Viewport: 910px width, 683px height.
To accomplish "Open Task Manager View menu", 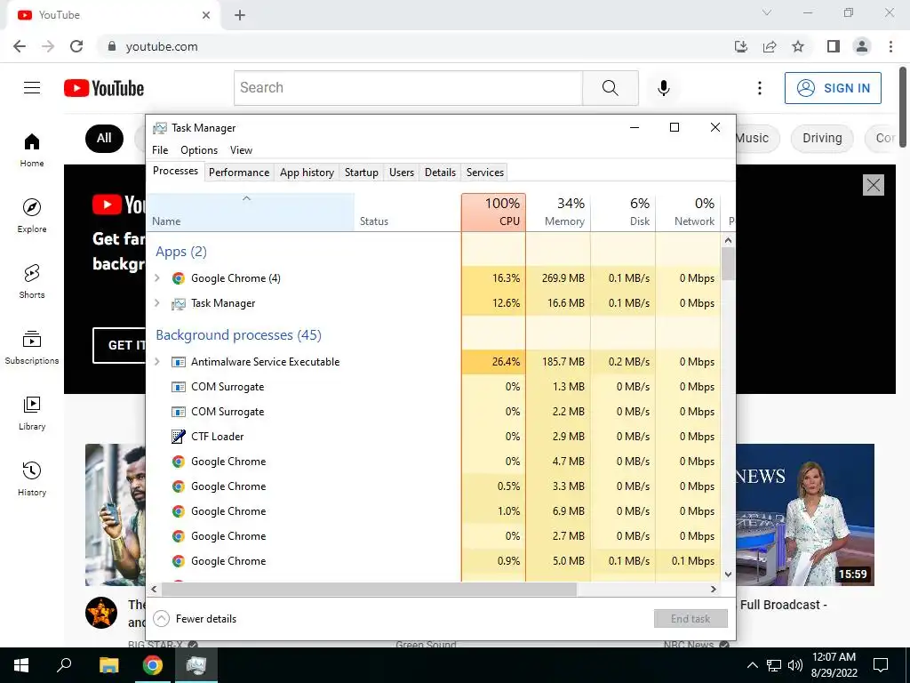I will point(241,149).
